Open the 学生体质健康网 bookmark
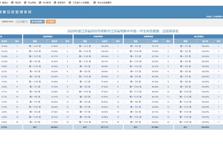223x144 pixels. tap(102, 3)
